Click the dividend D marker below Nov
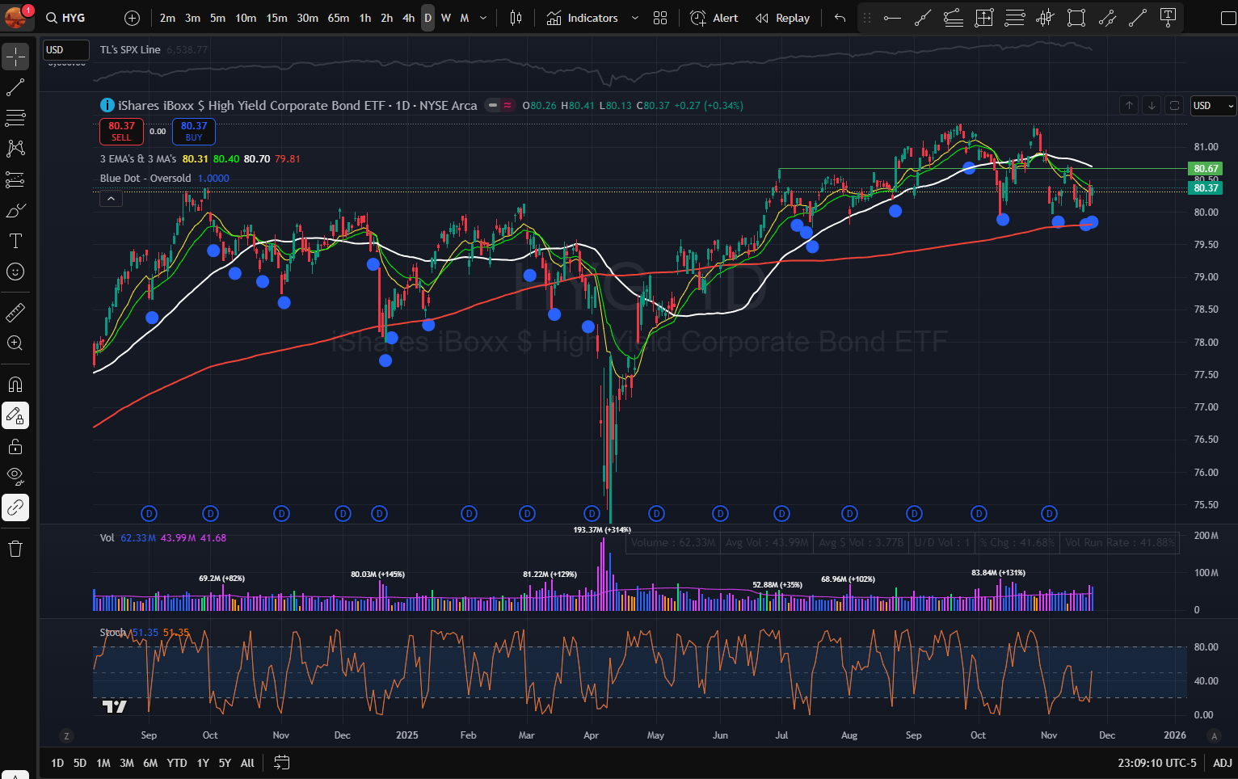 [1049, 513]
